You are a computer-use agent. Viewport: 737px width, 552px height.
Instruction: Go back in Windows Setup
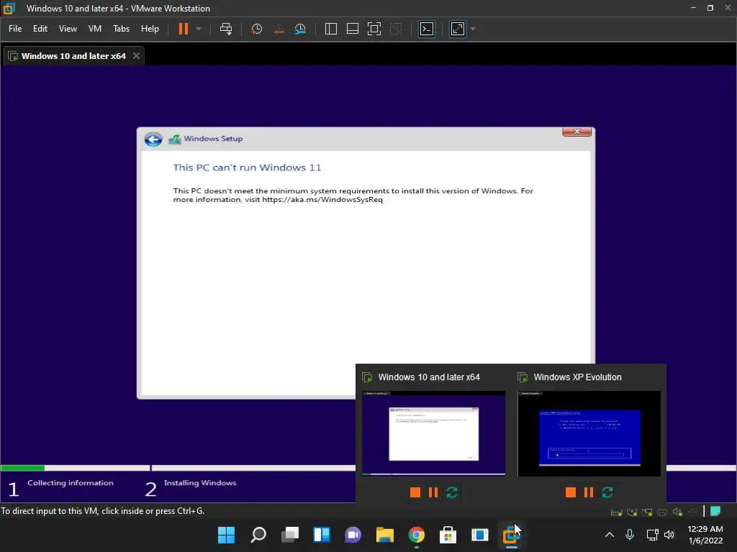click(153, 139)
